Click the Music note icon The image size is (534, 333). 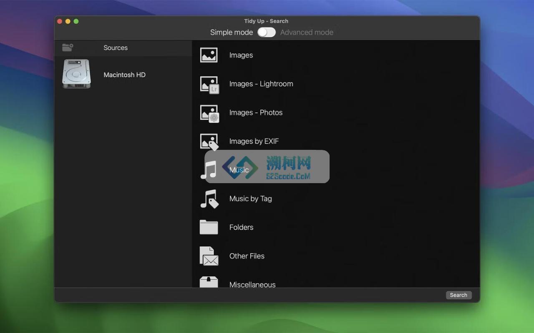coord(209,170)
